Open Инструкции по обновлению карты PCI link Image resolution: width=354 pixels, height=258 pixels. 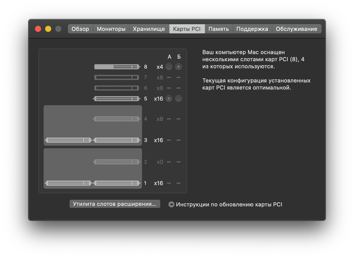(229, 204)
